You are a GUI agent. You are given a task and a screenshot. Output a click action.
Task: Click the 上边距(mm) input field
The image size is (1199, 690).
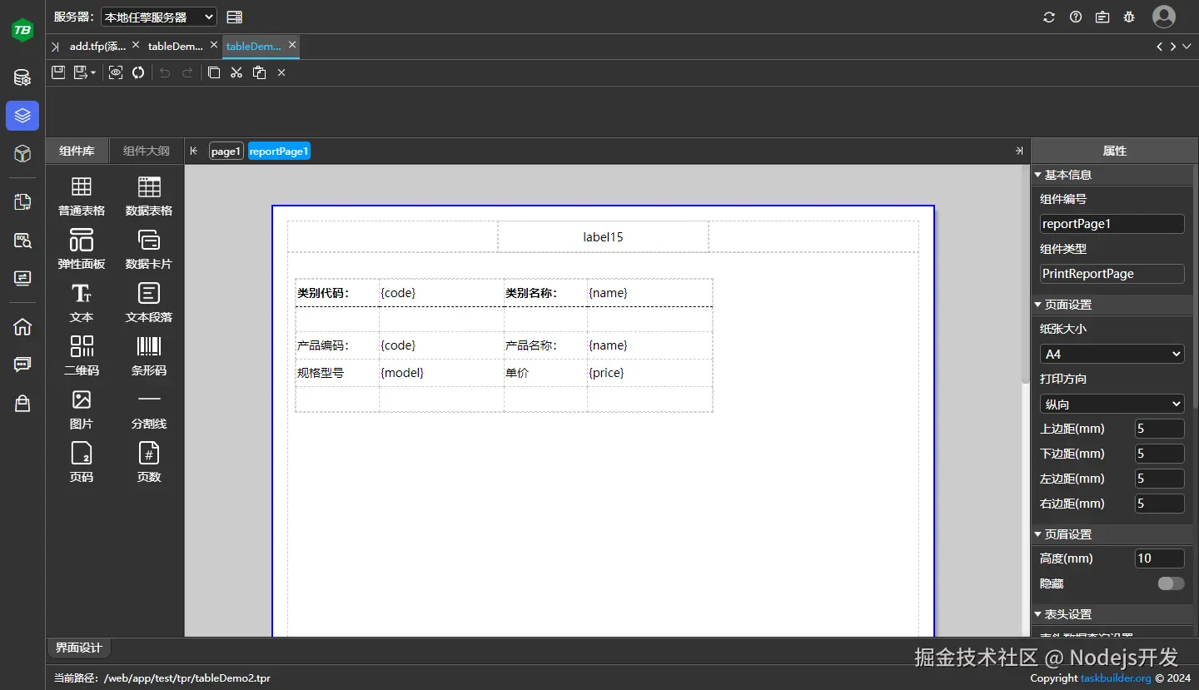click(x=1159, y=429)
